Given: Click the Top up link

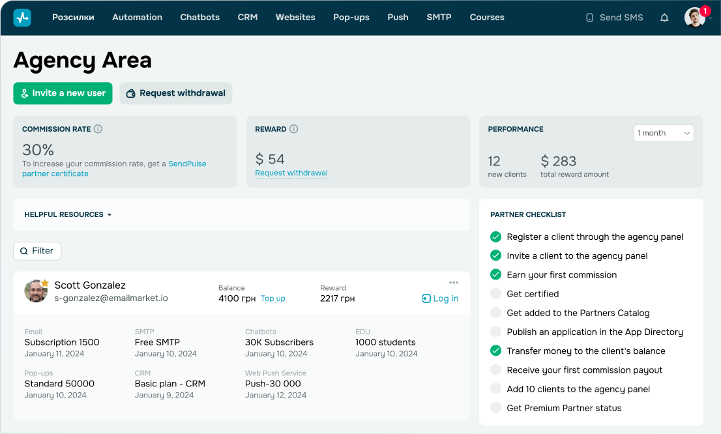Looking at the screenshot, I should coord(272,298).
